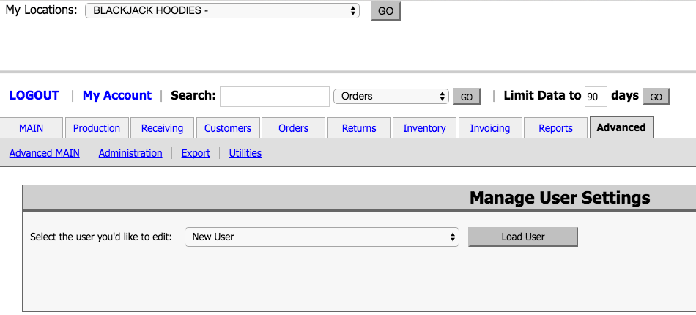
Task: Open the Invoicing tab
Action: pyautogui.click(x=490, y=128)
